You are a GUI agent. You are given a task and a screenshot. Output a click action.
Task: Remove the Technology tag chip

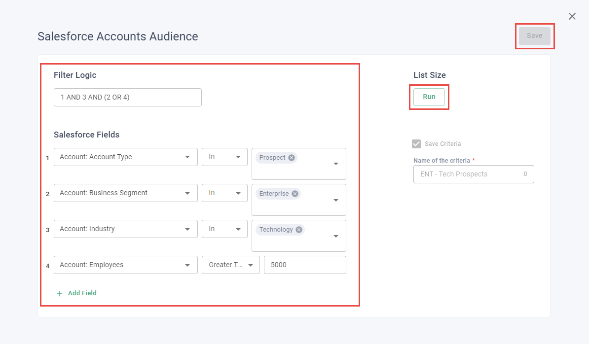click(x=298, y=230)
